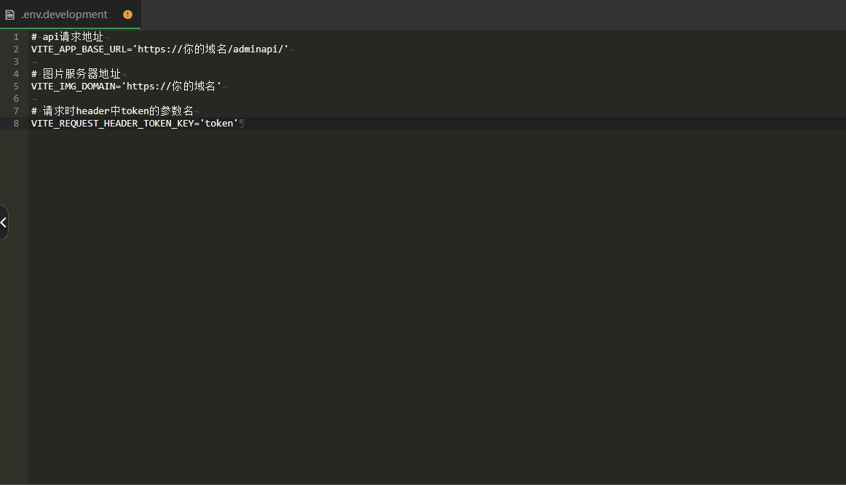This screenshot has width=846, height=485.
Task: Select line number 6 in the gutter
Action: [x=16, y=99]
